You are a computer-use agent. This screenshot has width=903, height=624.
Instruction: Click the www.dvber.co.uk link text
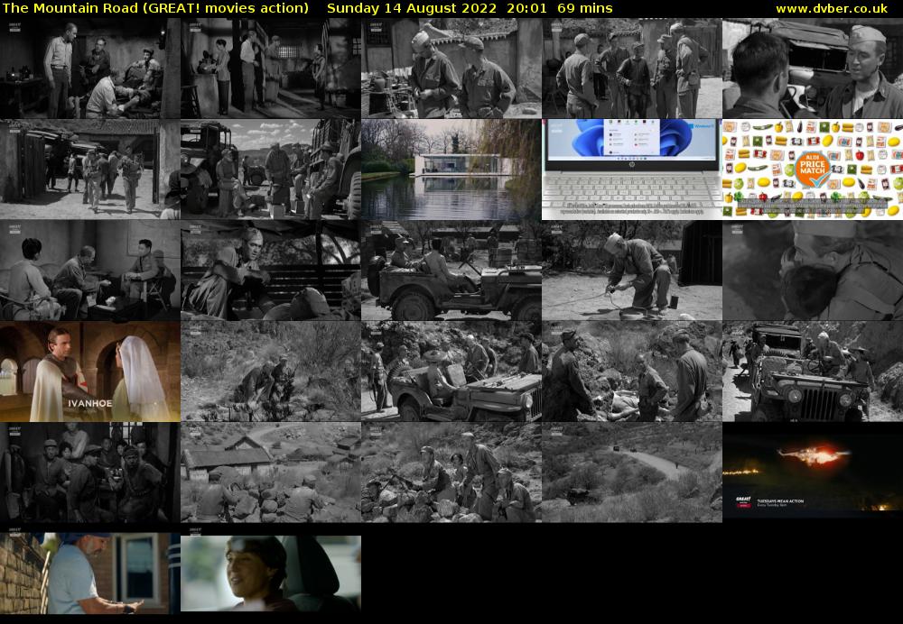pyautogui.click(x=832, y=8)
